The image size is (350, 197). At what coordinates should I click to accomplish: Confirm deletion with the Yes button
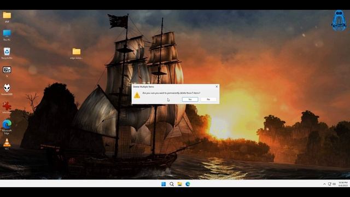pos(190,100)
